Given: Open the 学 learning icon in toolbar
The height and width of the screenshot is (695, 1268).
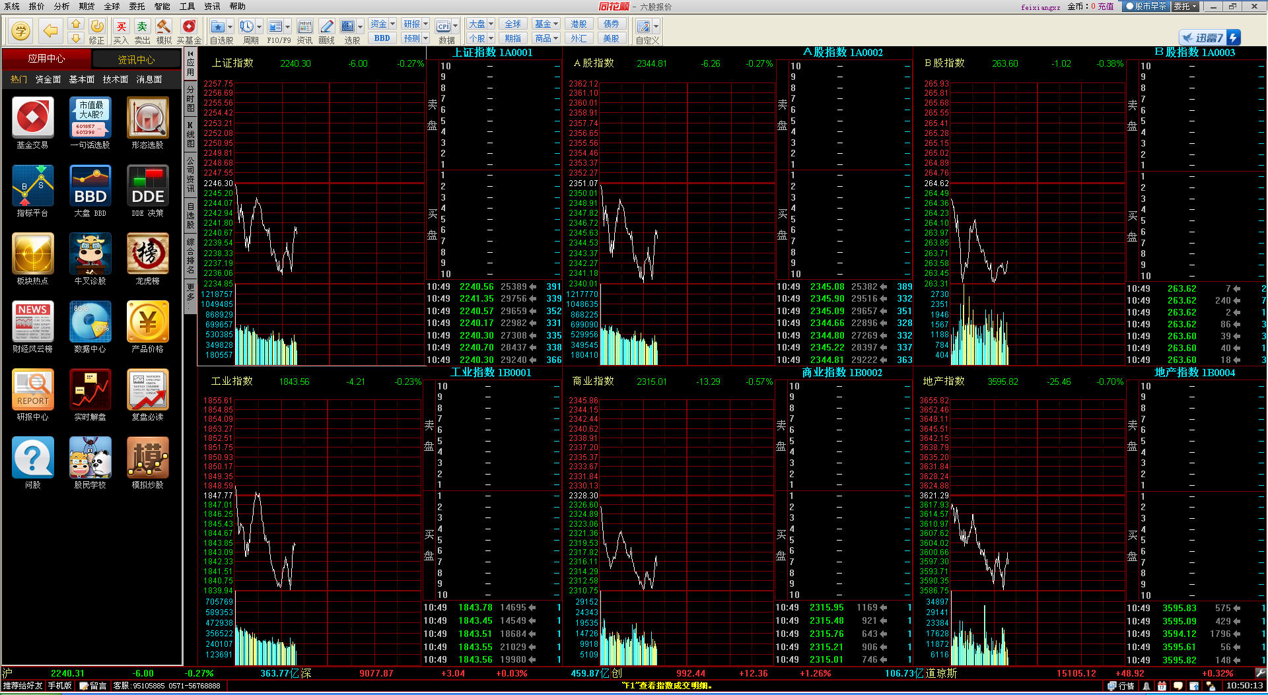Looking at the screenshot, I should [x=21, y=30].
